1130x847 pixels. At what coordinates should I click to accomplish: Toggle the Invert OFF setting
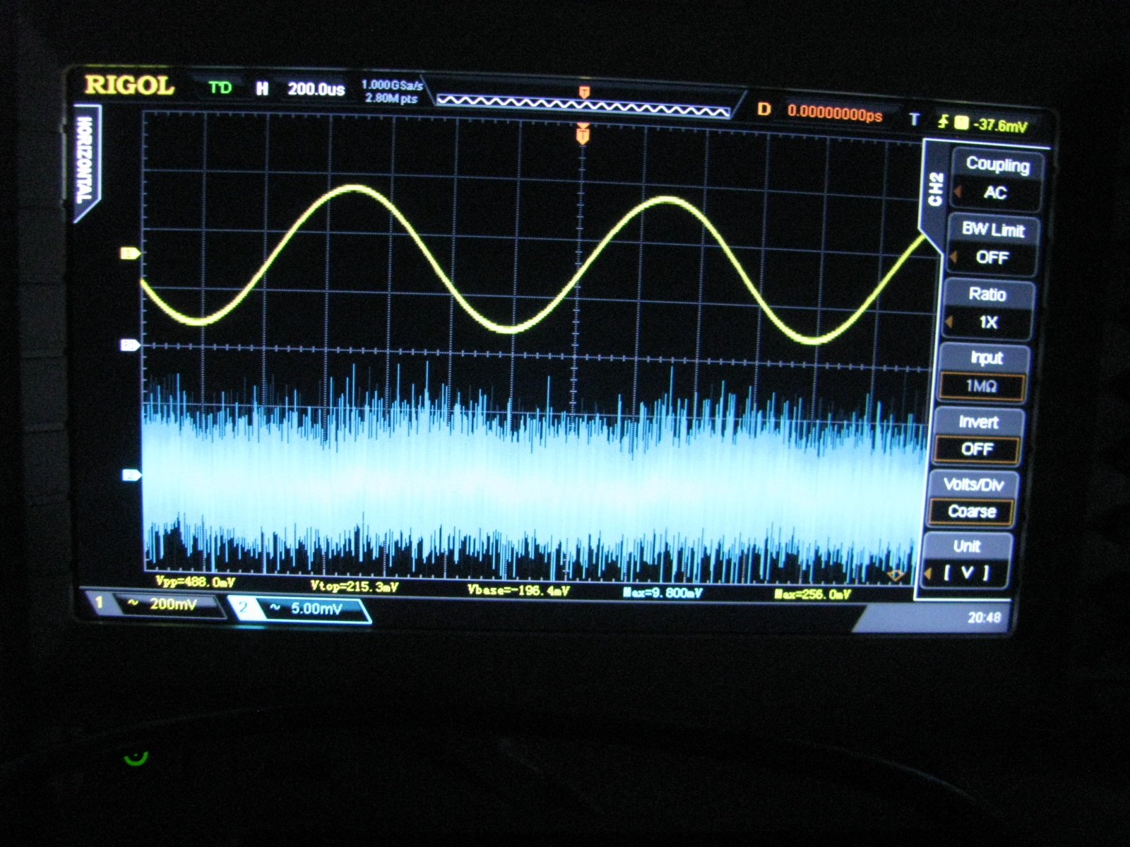click(977, 436)
